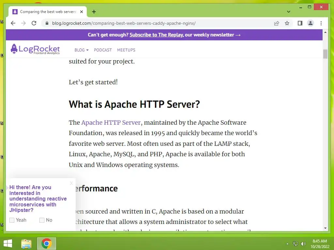Click the What is Apache HTTP Server? heading
This screenshot has height=250, width=334.
(134, 104)
